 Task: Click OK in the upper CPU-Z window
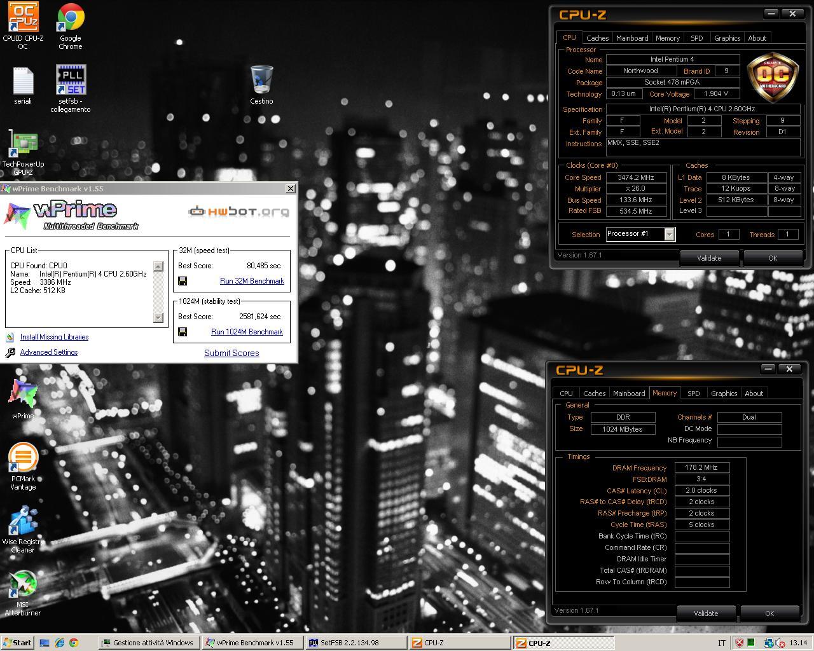(773, 258)
